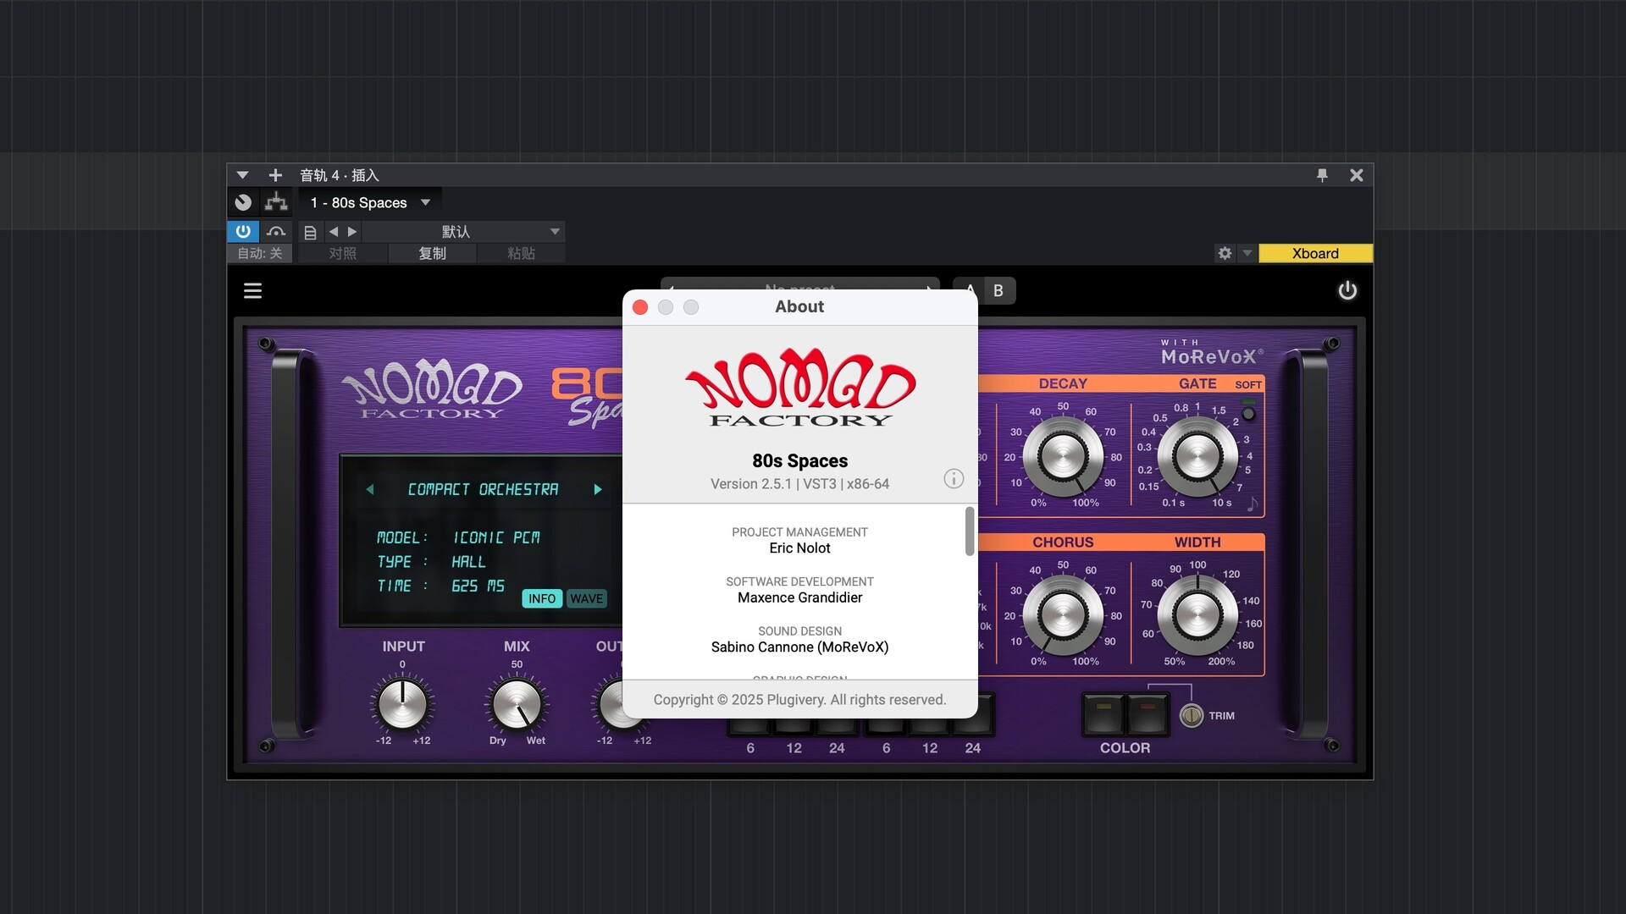Toggle the WAVE display button
The image size is (1626, 914).
click(x=586, y=598)
